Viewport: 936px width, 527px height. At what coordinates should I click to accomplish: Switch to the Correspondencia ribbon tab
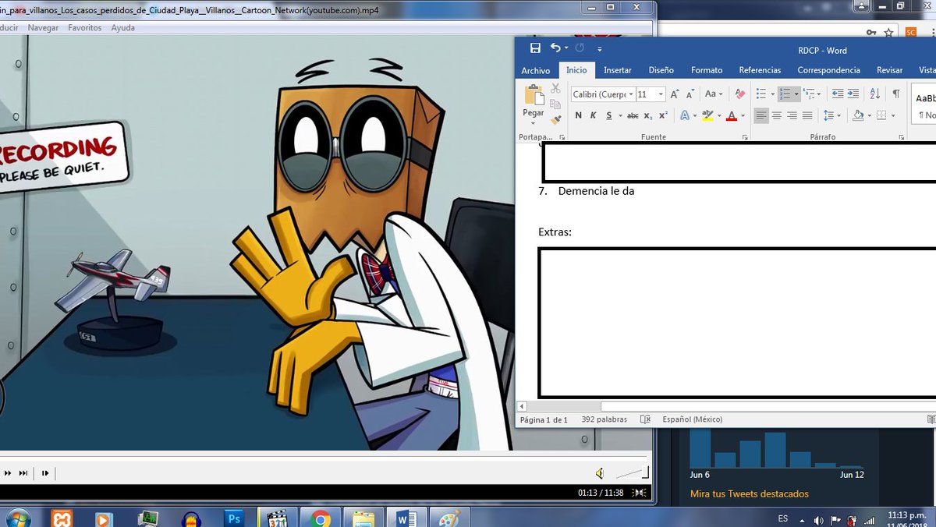coord(828,70)
